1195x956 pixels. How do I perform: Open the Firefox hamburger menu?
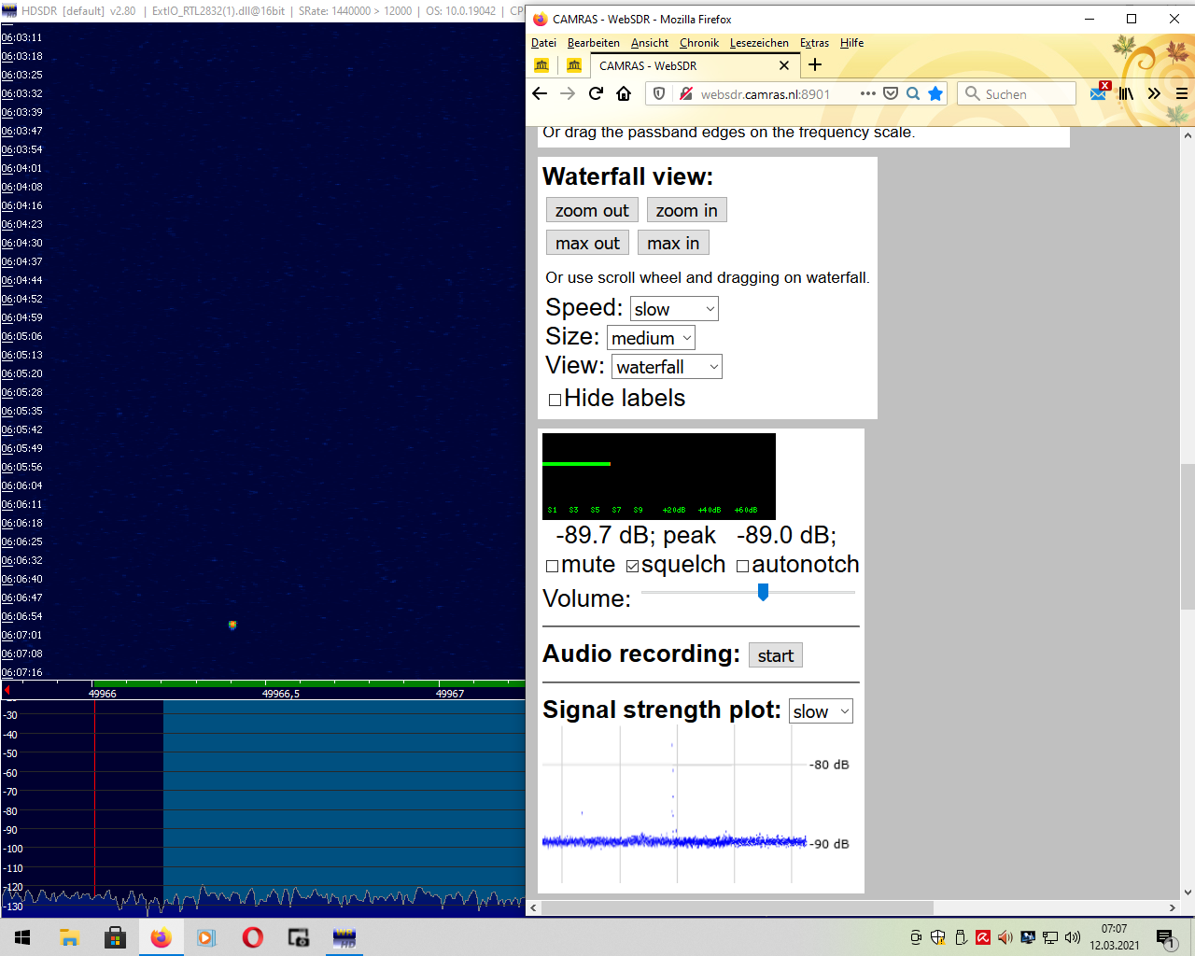pyautogui.click(x=1182, y=93)
